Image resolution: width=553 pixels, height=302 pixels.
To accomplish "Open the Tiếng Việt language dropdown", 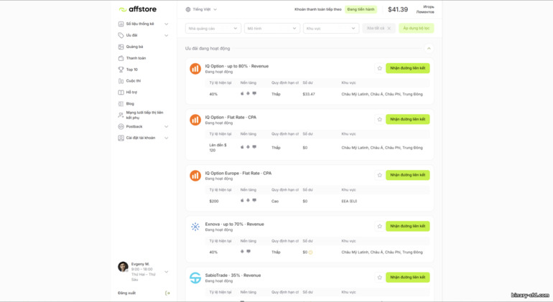I will pos(201,9).
